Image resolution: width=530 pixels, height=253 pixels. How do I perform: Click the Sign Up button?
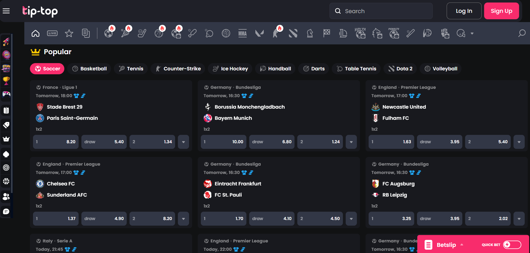click(501, 11)
